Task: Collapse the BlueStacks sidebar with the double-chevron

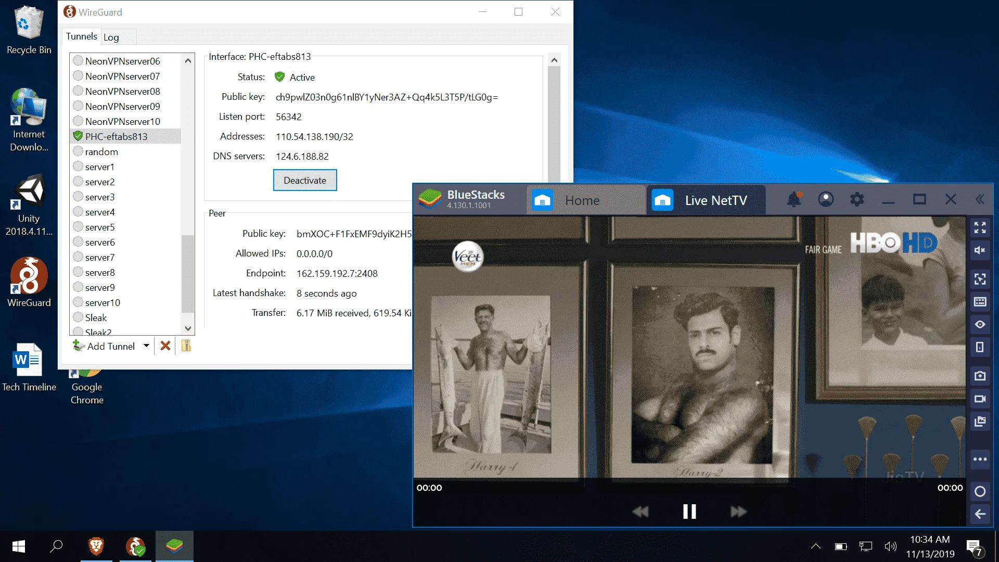Action: (980, 199)
